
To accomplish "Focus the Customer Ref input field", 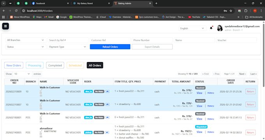I will coord(110,40).
